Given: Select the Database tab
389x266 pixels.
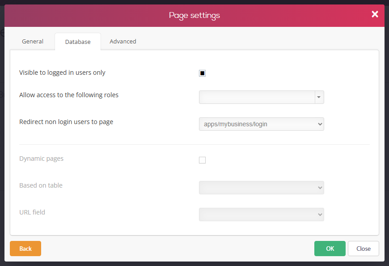Looking at the screenshot, I should click(x=78, y=42).
